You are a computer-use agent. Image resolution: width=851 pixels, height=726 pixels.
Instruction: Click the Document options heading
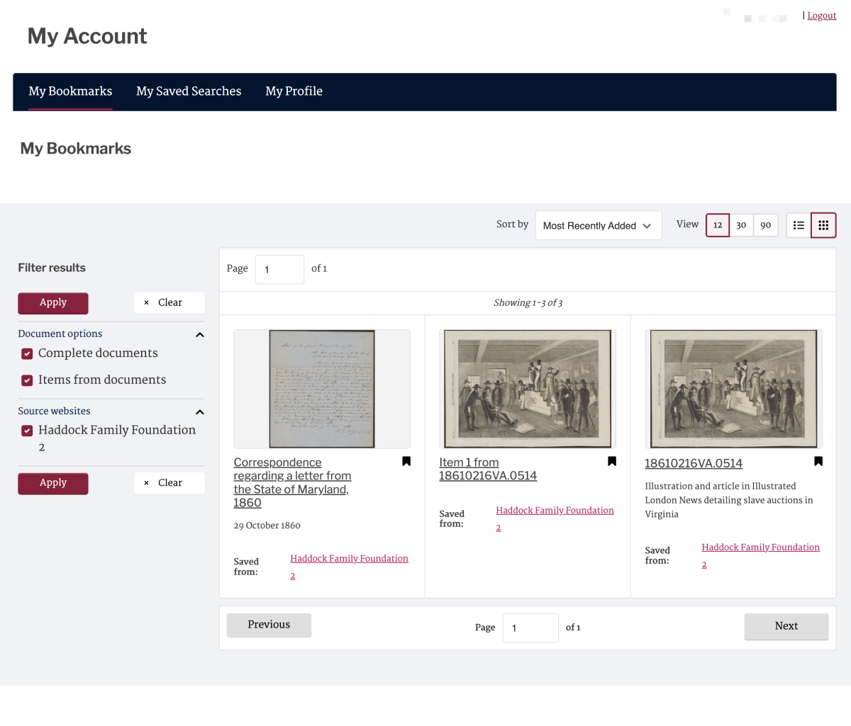point(60,334)
